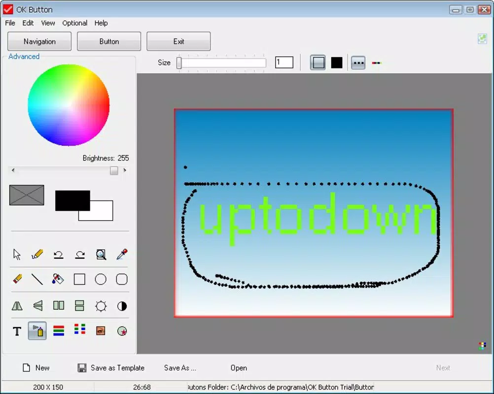
Task: Click the brightness sun icon
Action: pyautogui.click(x=101, y=306)
